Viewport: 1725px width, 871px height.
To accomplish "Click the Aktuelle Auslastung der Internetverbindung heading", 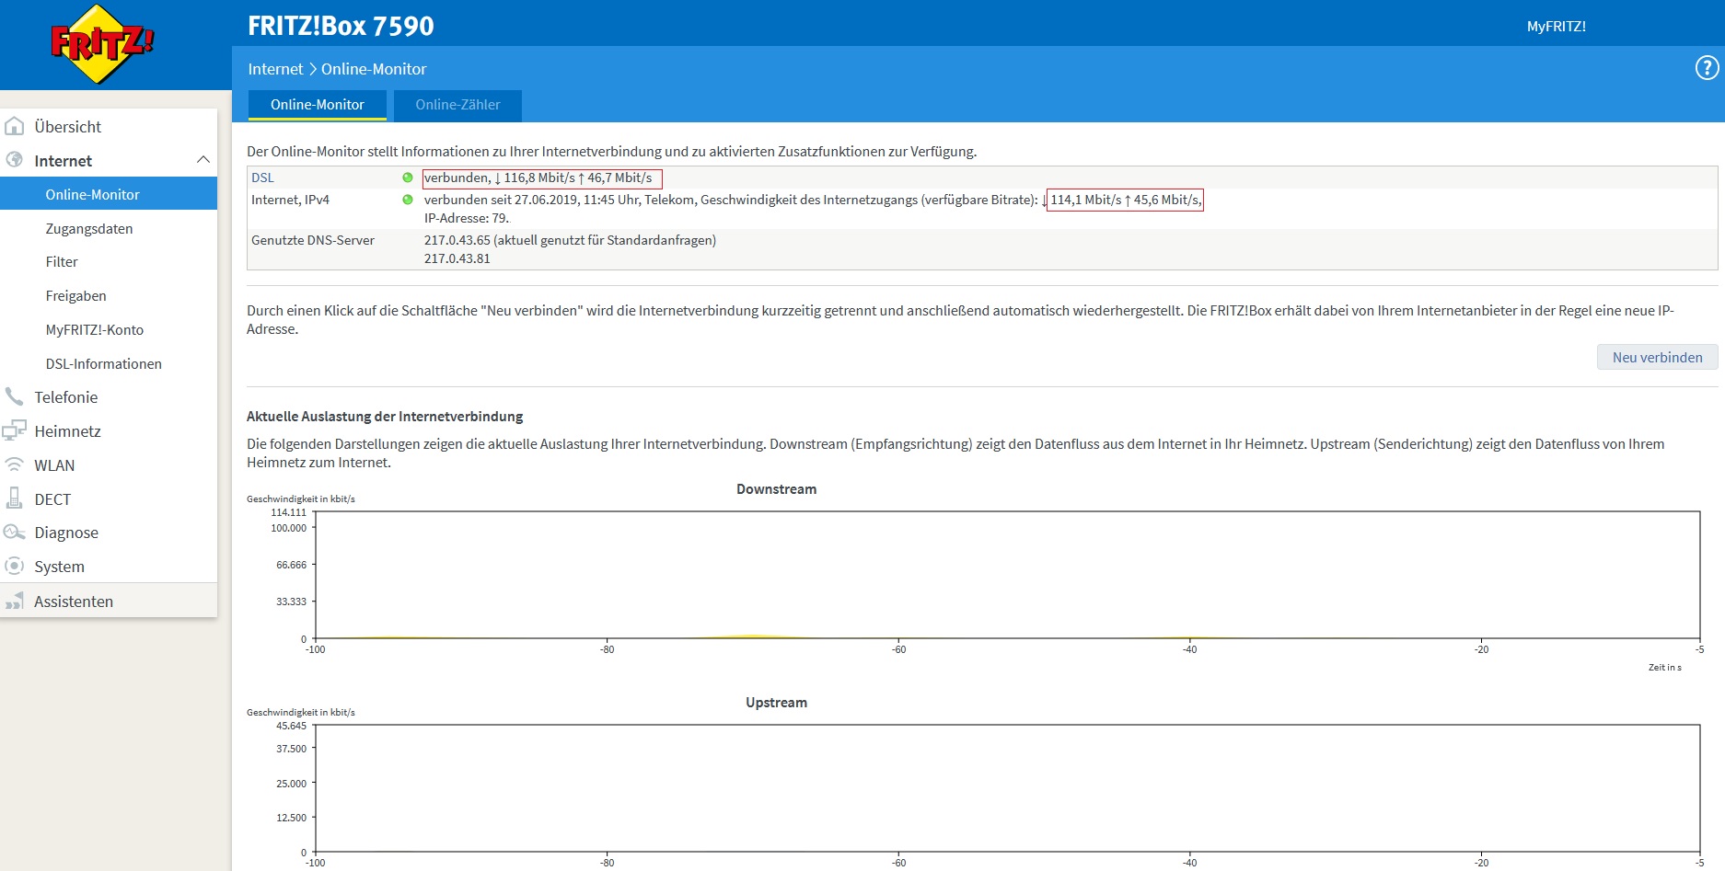I will click(x=385, y=417).
